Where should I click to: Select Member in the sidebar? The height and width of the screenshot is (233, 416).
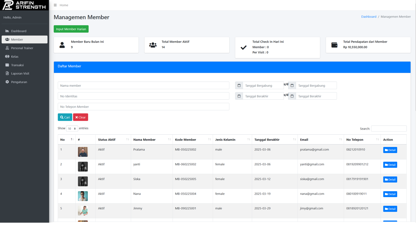coord(24,40)
